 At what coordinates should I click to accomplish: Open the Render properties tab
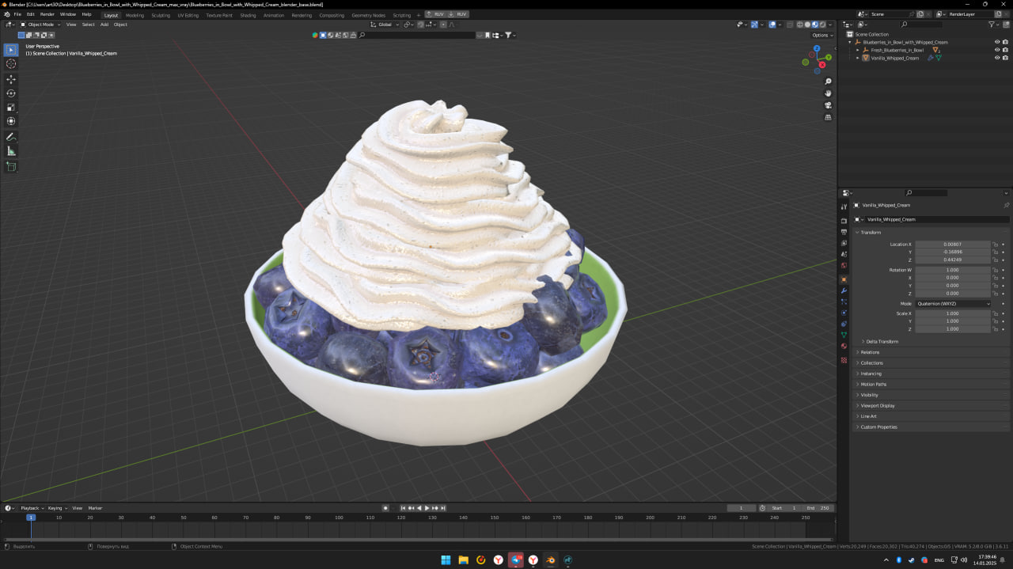pyautogui.click(x=844, y=220)
